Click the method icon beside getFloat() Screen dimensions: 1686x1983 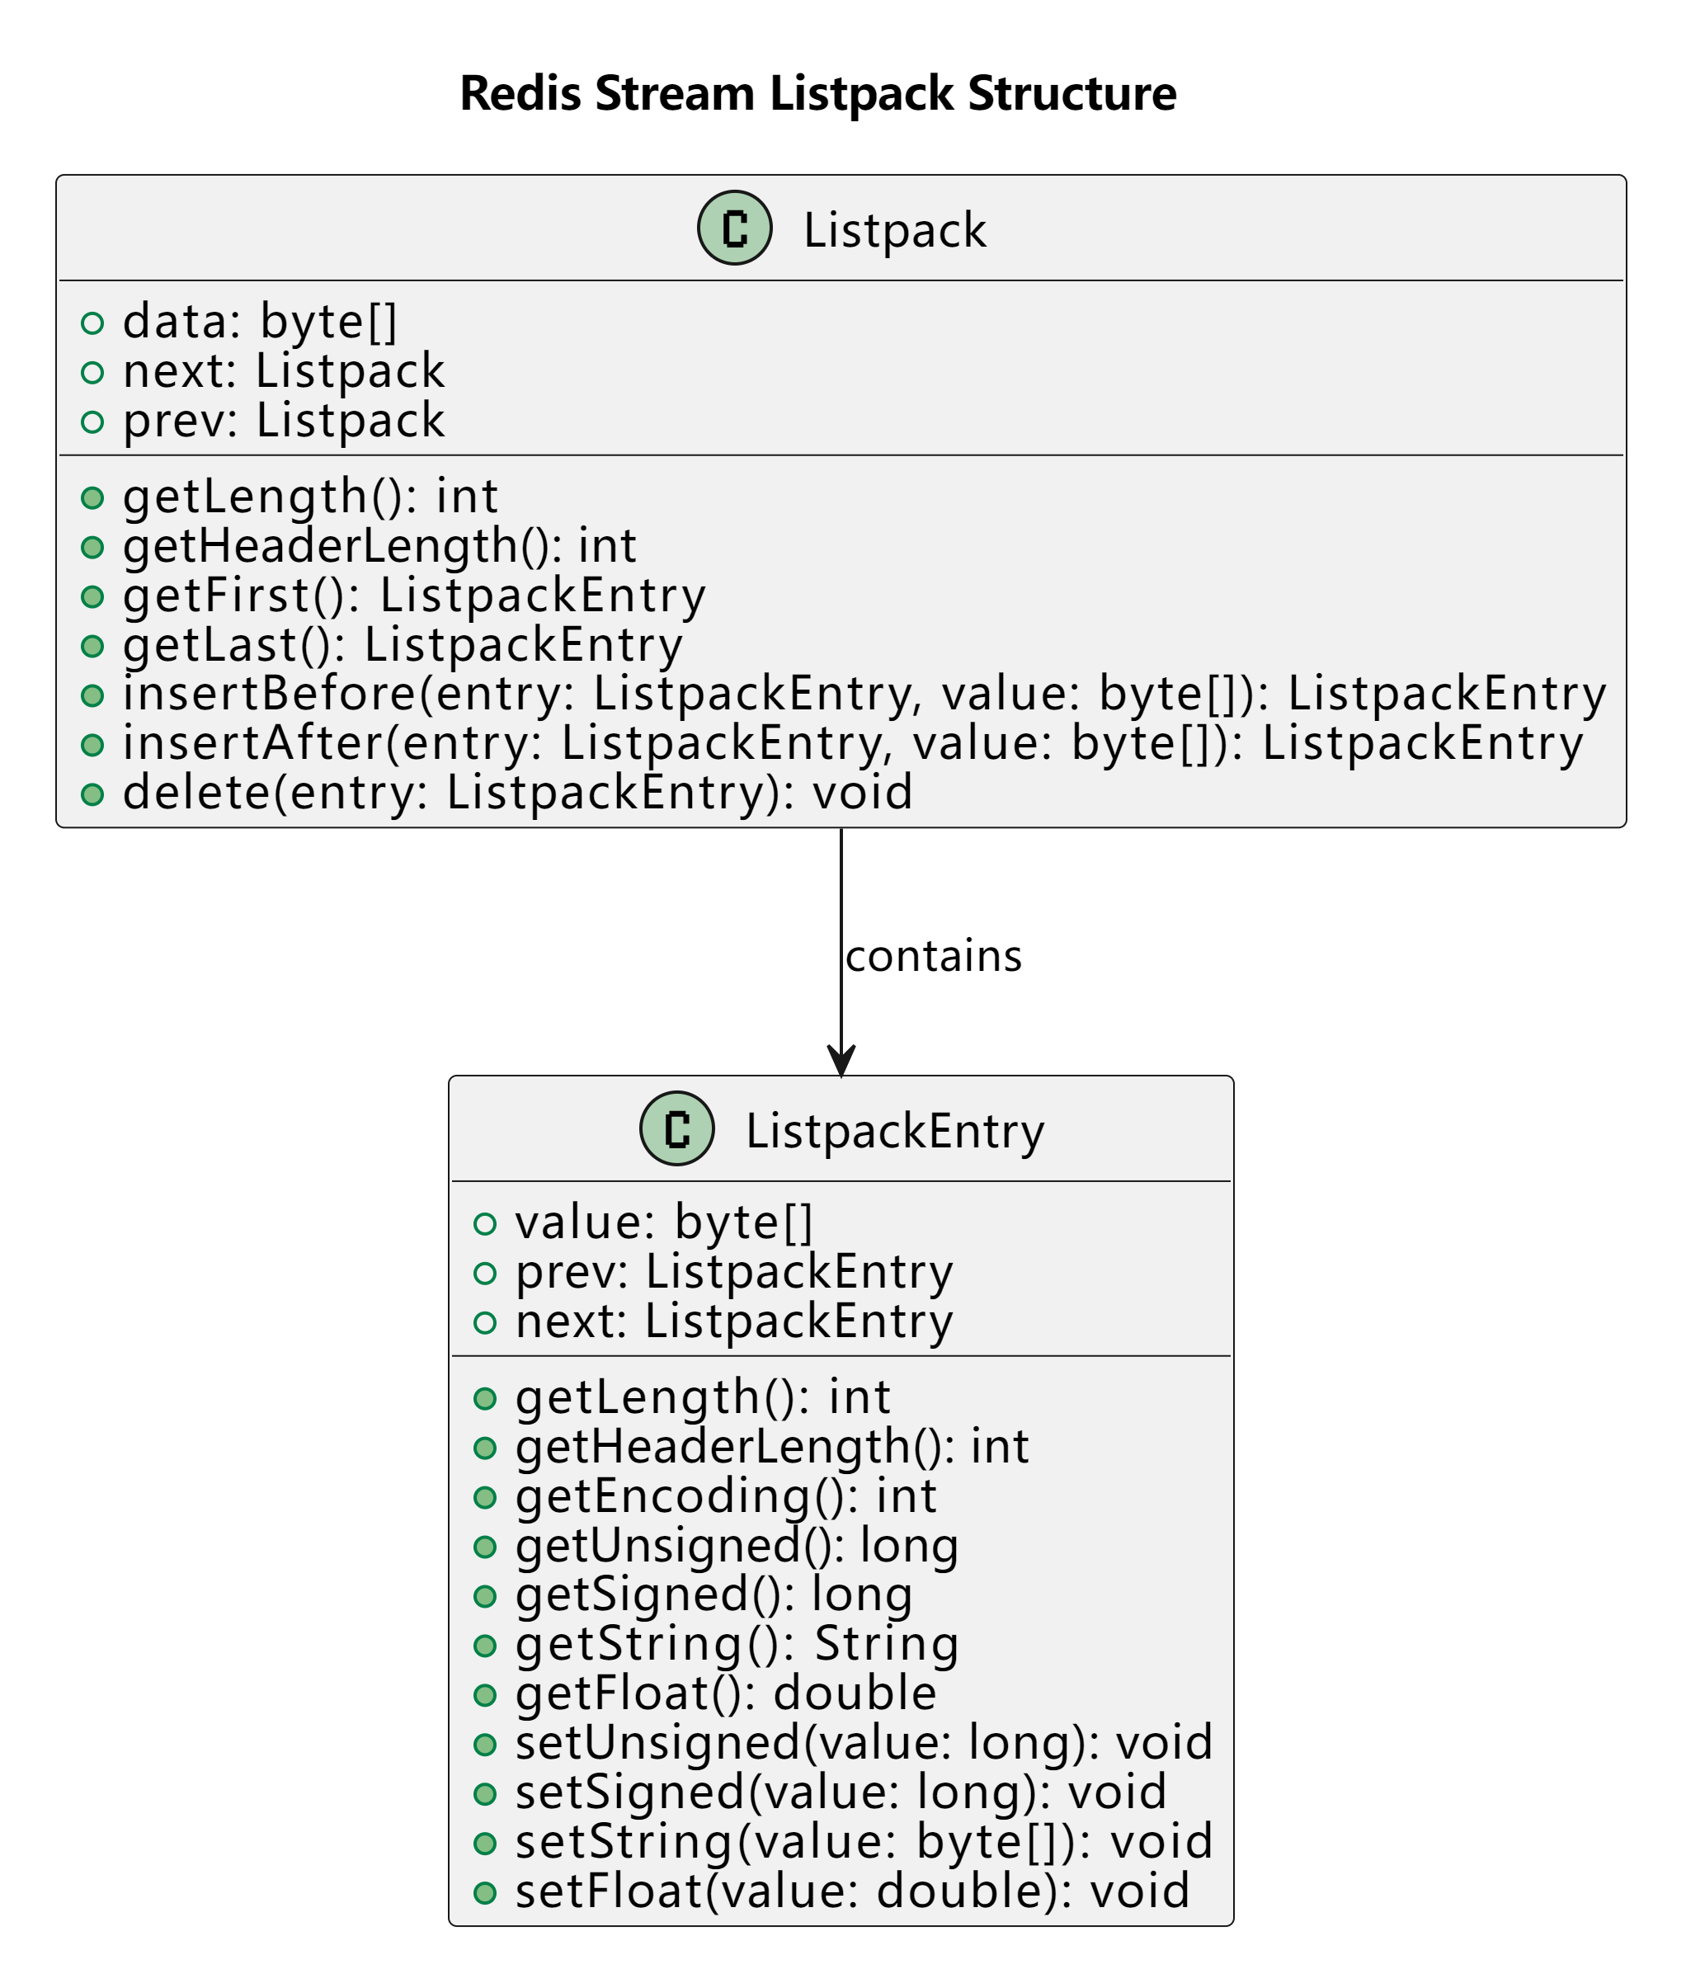(486, 1695)
